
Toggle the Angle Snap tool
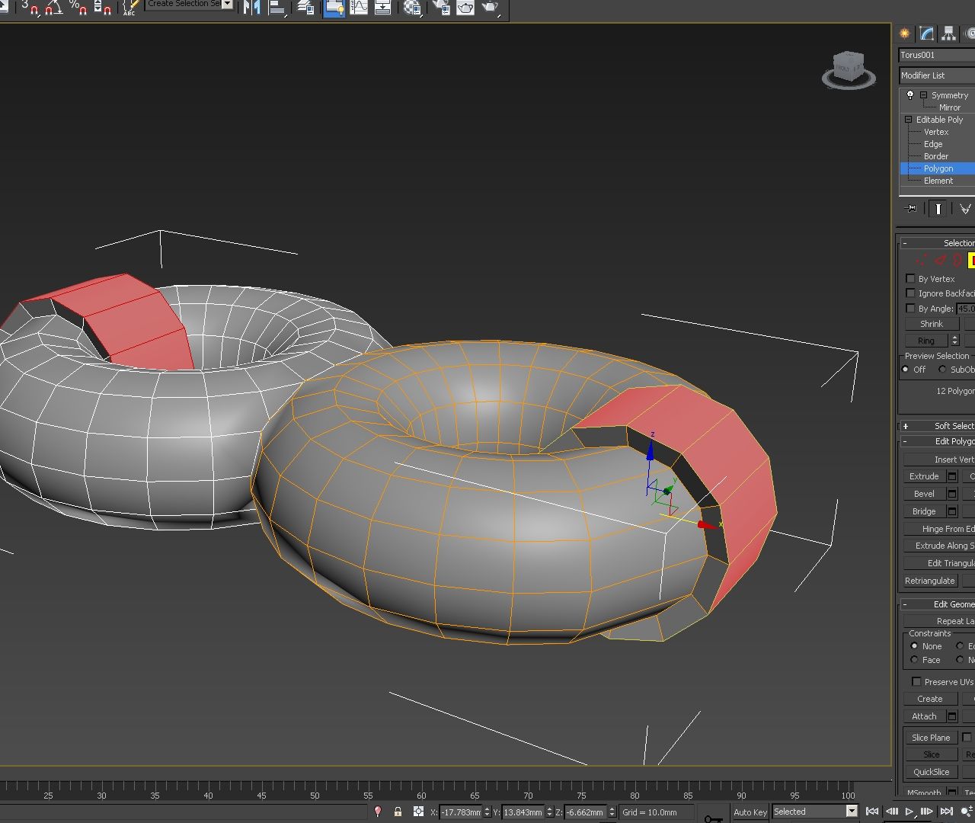53,11
